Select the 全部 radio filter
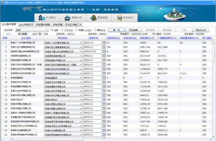The height and width of the screenshot is (141, 216). (x=52, y=30)
